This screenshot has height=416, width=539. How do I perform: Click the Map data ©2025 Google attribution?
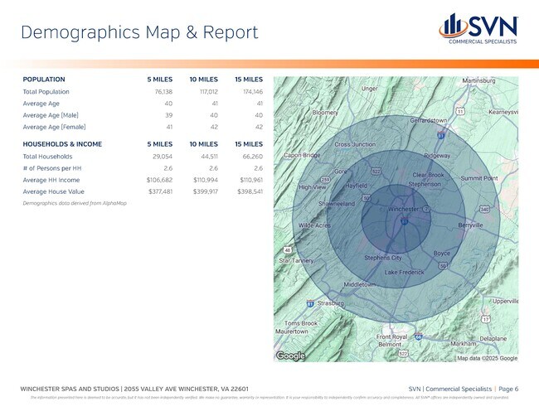point(487,358)
